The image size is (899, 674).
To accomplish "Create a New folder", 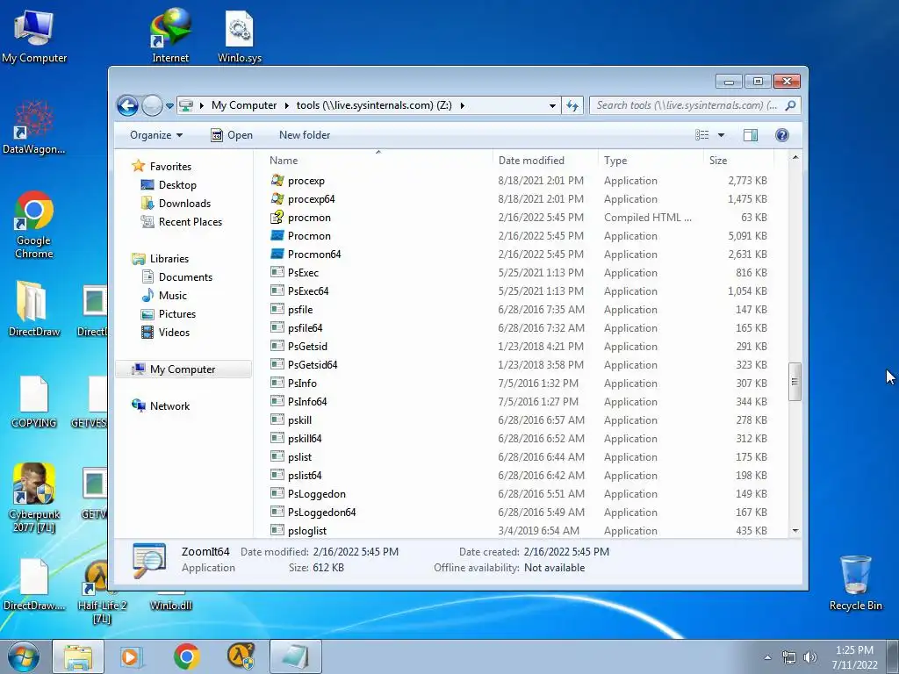I will (x=305, y=135).
